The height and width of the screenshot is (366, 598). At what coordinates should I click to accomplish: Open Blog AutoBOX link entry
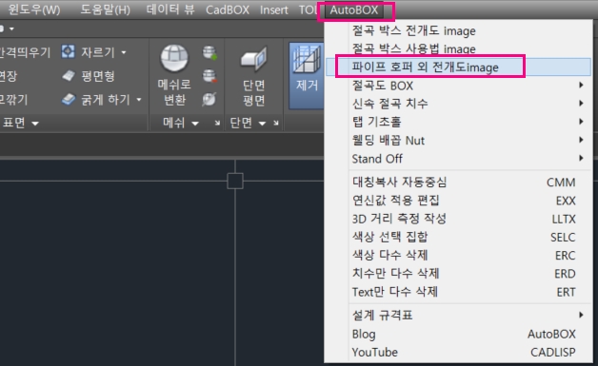click(x=458, y=334)
